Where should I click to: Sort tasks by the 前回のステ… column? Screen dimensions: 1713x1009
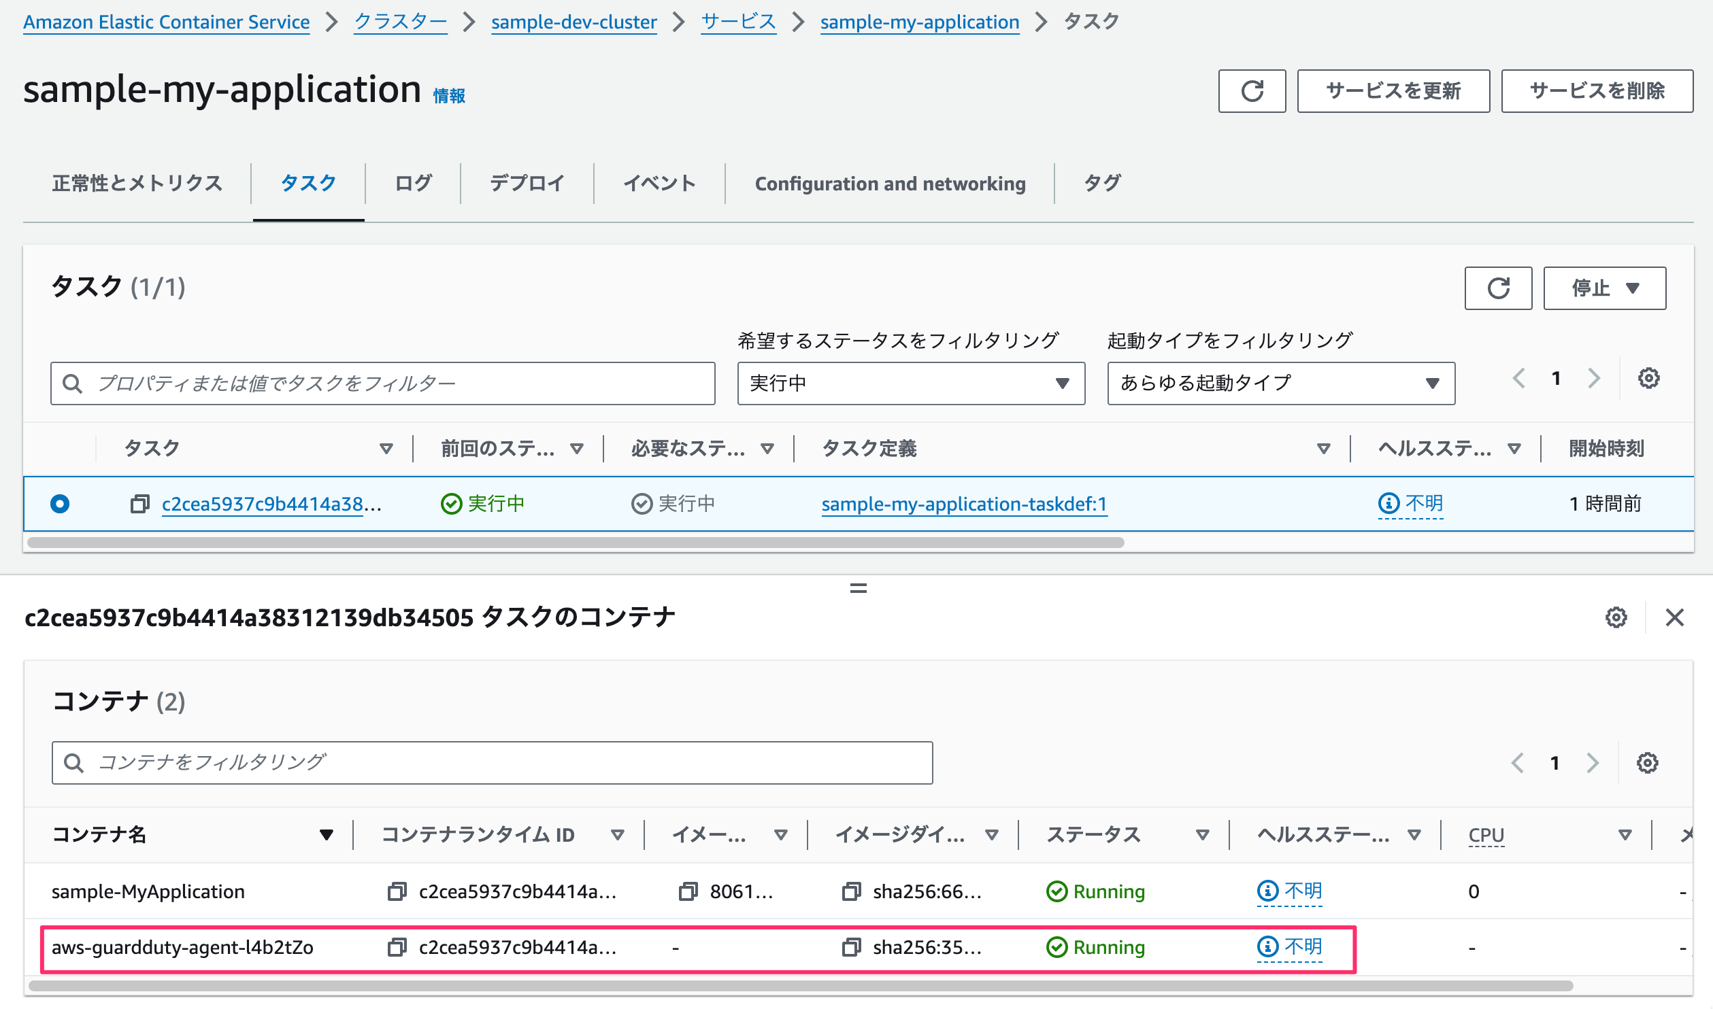click(x=576, y=449)
